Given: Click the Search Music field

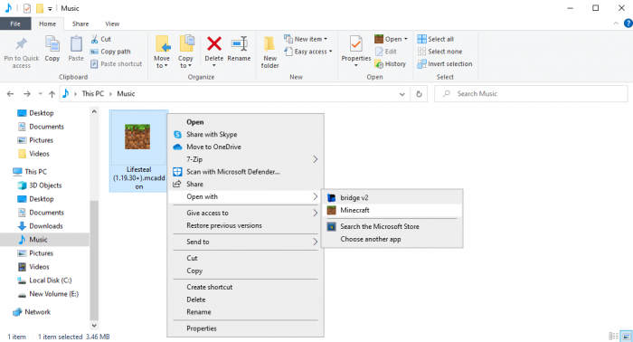Looking at the screenshot, I should [x=531, y=94].
